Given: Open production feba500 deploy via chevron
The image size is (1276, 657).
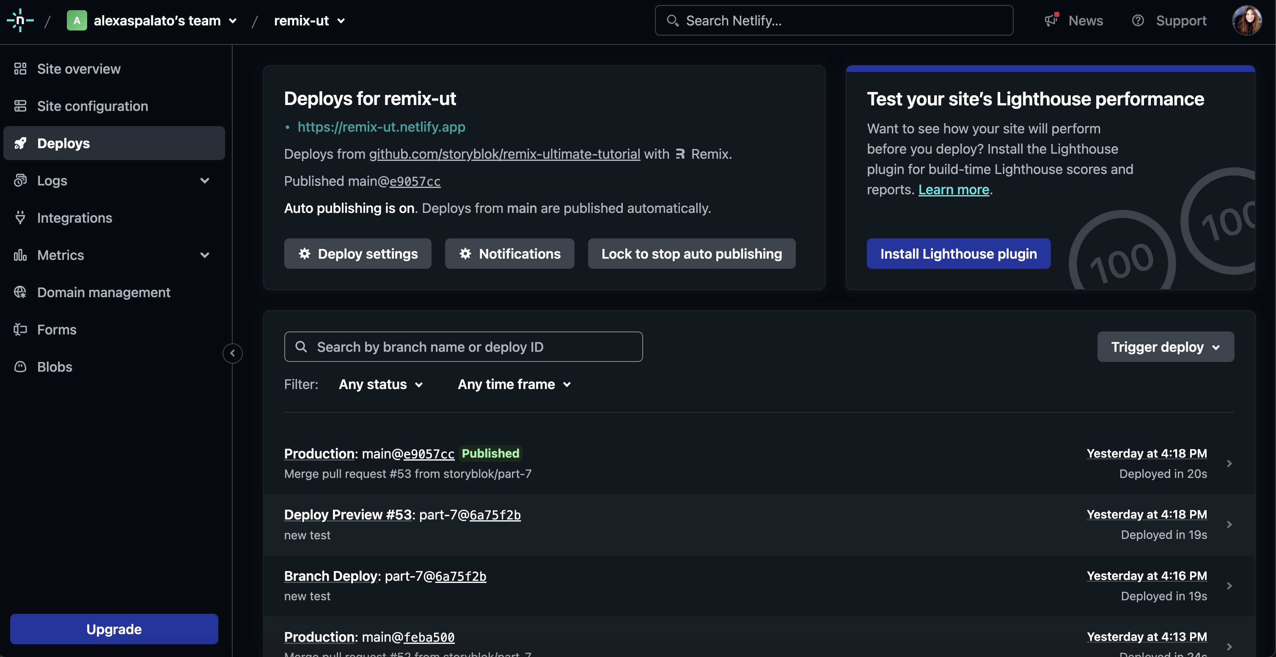Looking at the screenshot, I should tap(1229, 646).
